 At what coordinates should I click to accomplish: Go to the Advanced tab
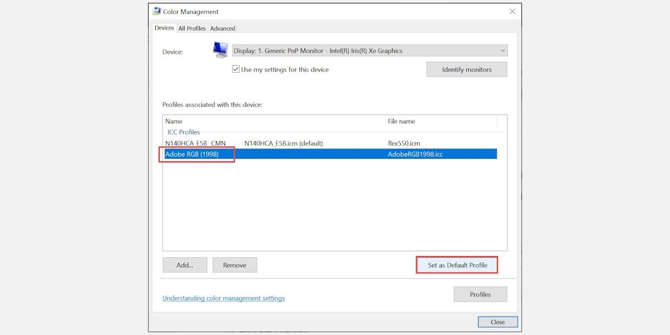point(222,28)
